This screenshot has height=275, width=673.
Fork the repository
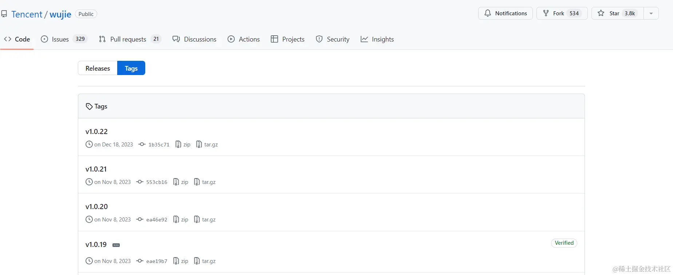562,13
